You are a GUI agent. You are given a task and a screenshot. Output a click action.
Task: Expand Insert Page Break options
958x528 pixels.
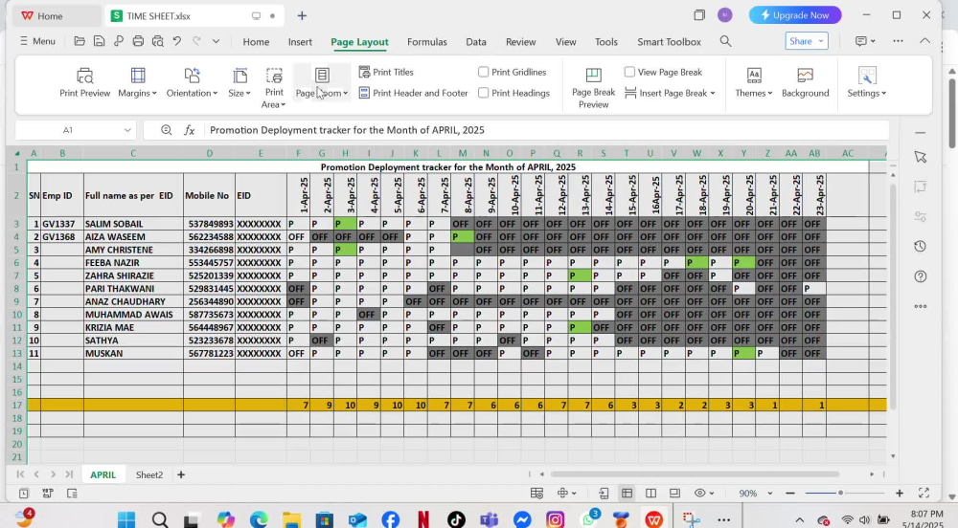click(x=713, y=94)
